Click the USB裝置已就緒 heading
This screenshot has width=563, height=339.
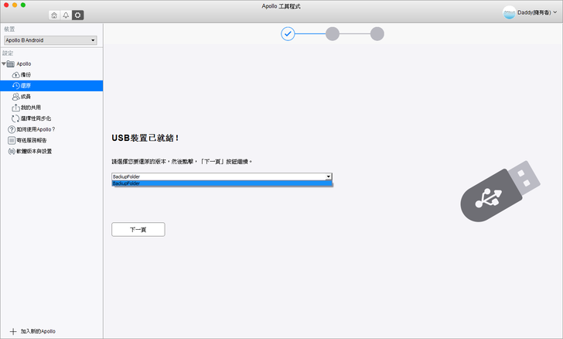[145, 138]
